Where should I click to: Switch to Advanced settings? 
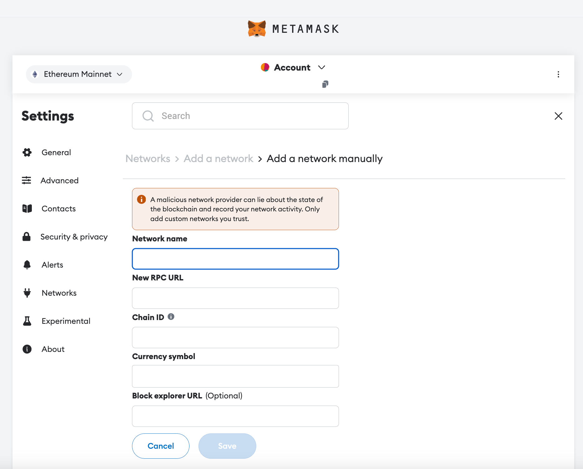coord(59,180)
